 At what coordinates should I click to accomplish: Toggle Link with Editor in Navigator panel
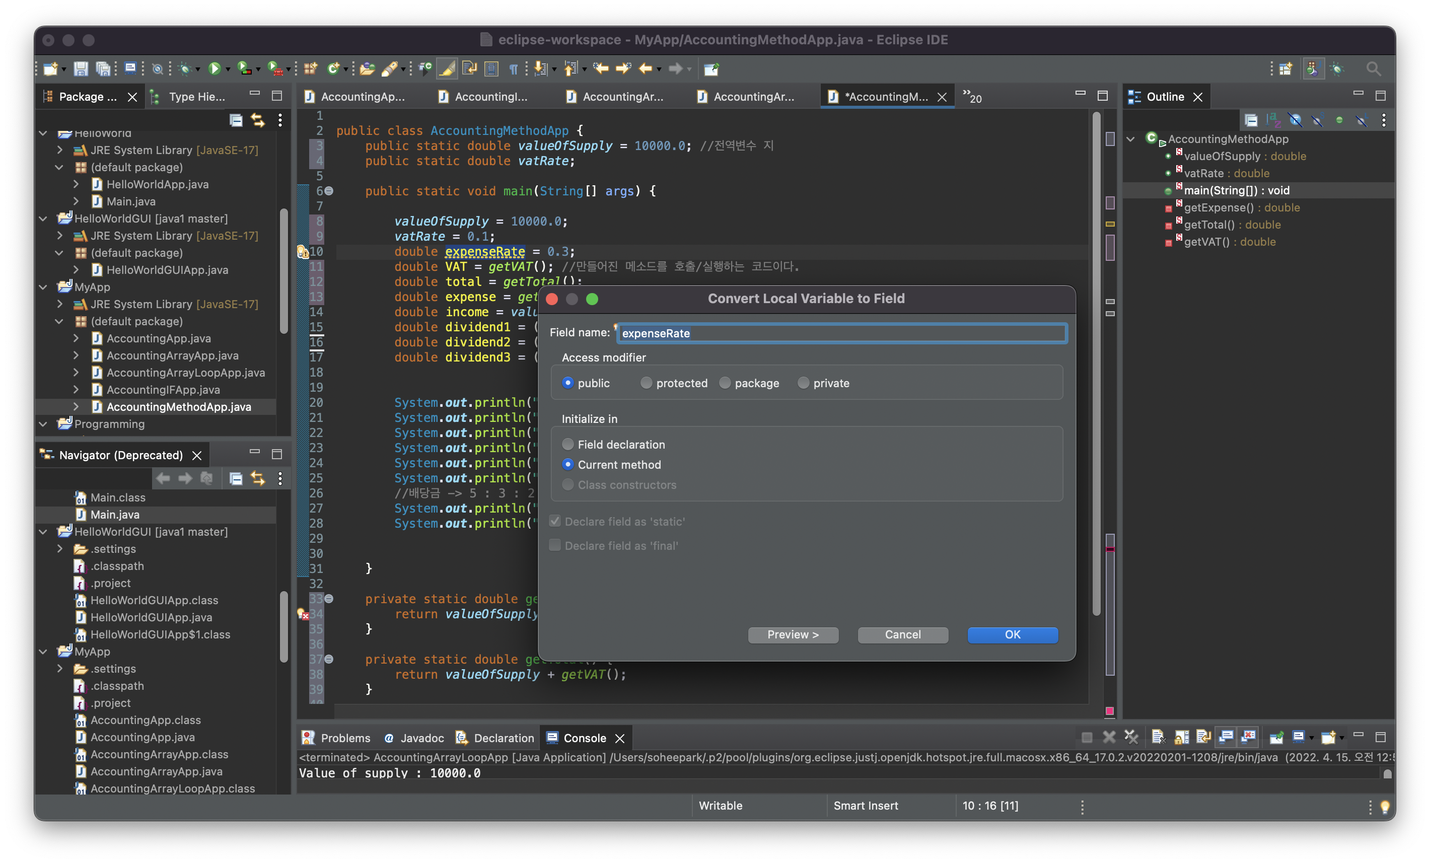pyautogui.click(x=258, y=478)
